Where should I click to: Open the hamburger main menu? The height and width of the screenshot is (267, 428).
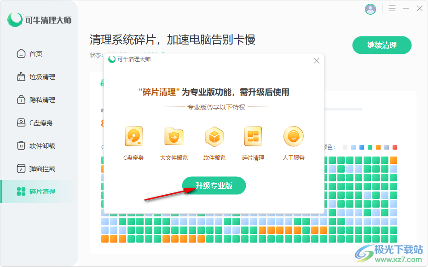[392, 9]
